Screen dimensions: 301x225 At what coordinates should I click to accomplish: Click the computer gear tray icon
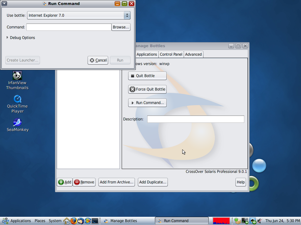pos(252,221)
